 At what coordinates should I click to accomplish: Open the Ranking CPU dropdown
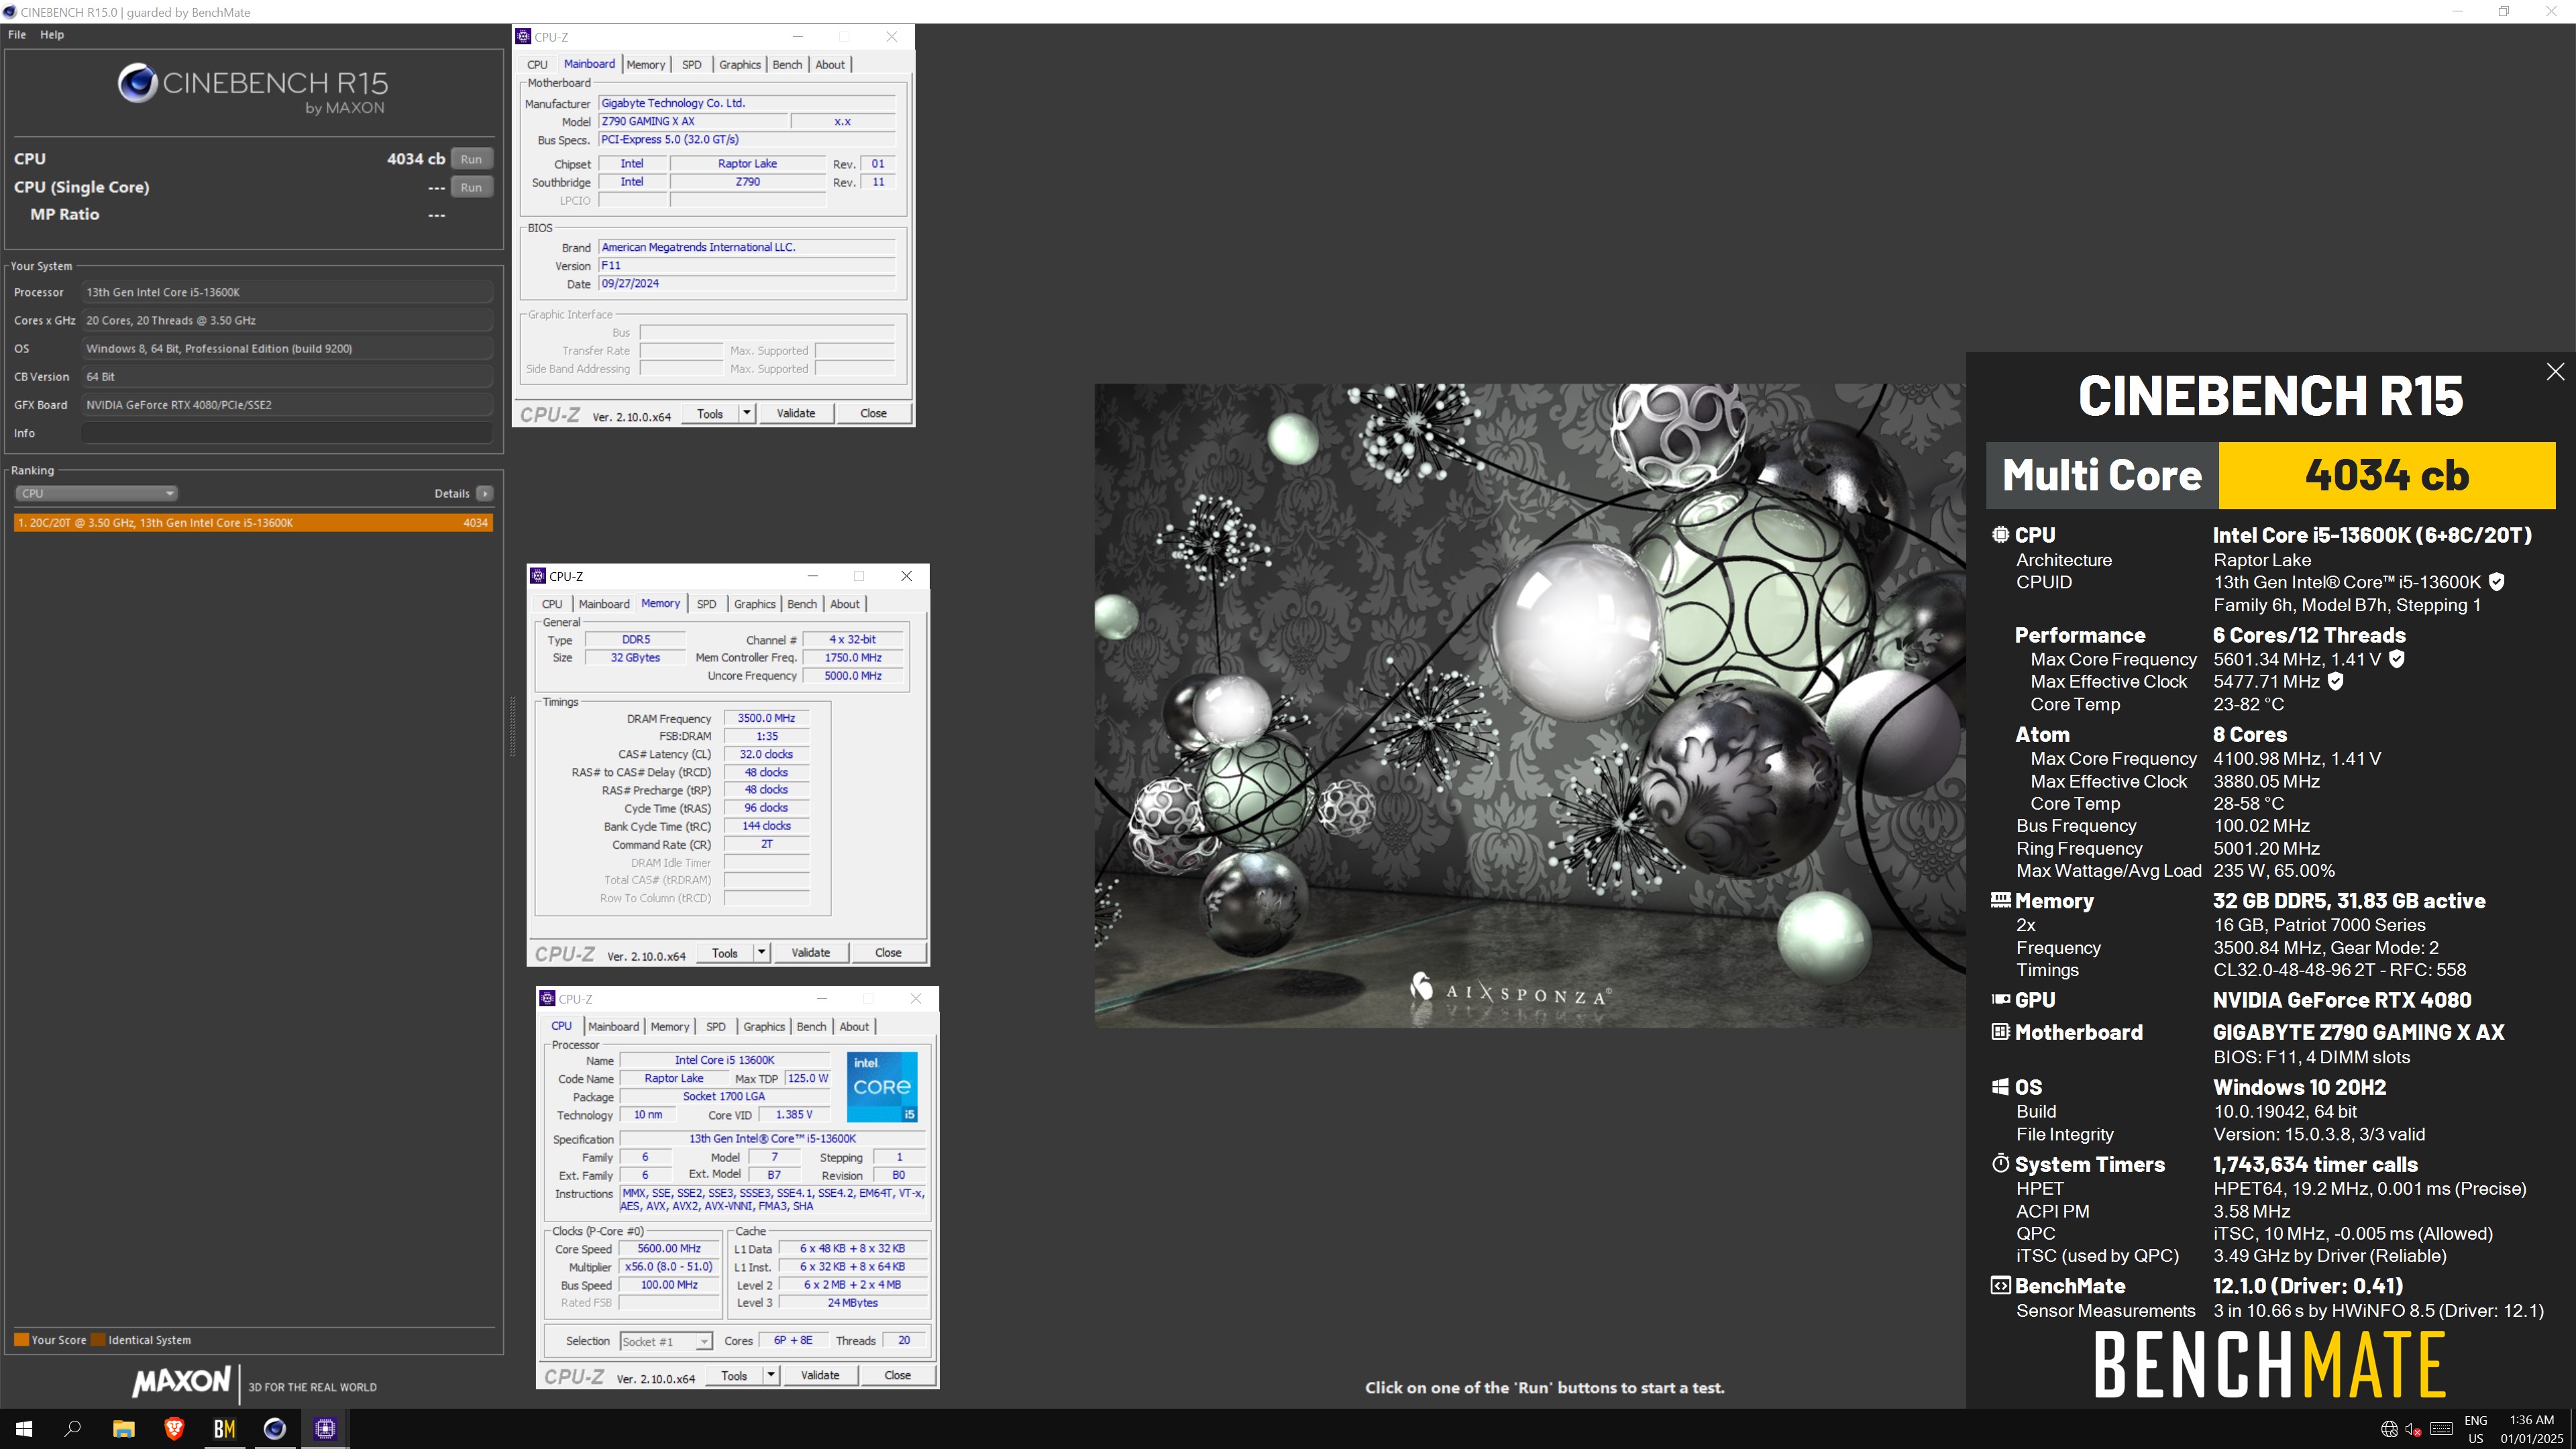(x=97, y=493)
